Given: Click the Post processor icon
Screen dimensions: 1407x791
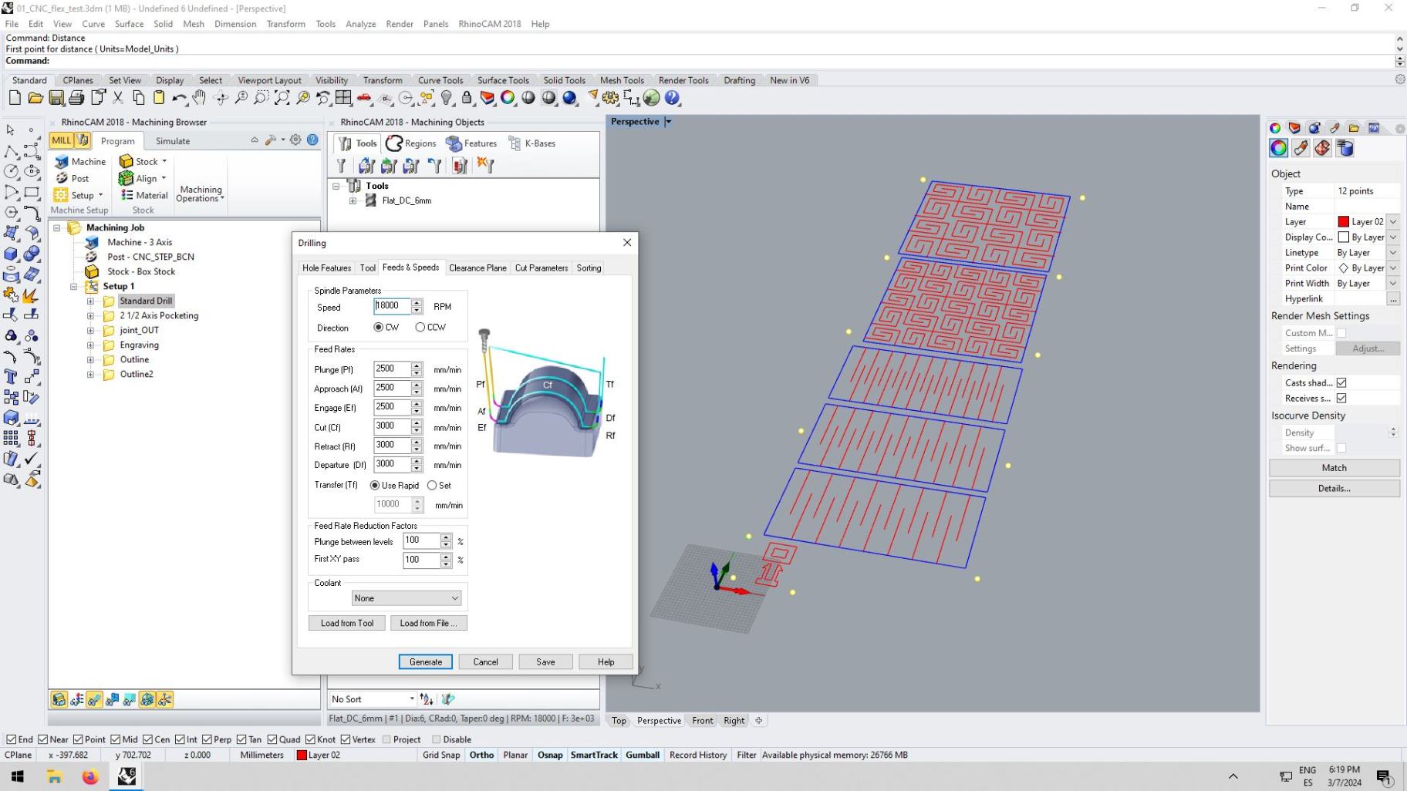Looking at the screenshot, I should tap(62, 178).
